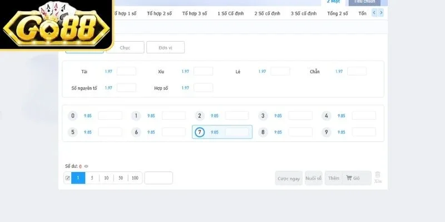This screenshot has width=445, height=222.
Task: Select chip amount 5
Action: tap(92, 178)
